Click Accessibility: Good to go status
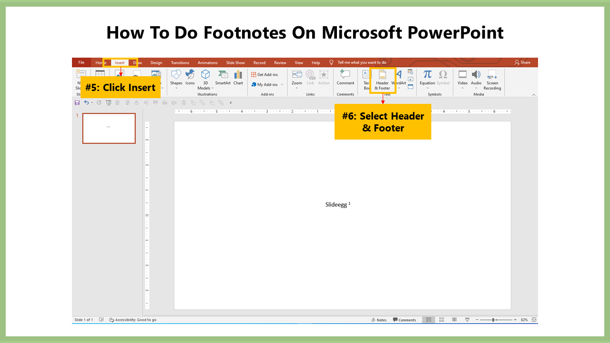The image size is (610, 343). tap(132, 320)
